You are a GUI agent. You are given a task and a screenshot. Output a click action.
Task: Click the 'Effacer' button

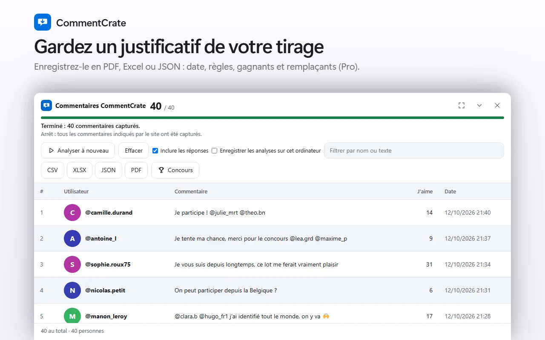134,150
